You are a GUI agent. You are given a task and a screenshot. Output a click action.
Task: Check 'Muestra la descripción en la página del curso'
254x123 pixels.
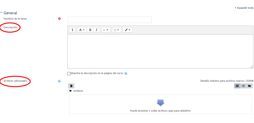[69, 74]
